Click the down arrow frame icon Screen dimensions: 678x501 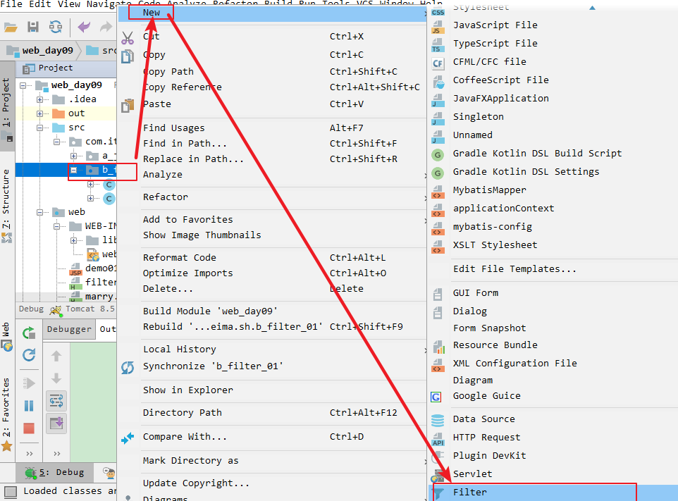coord(56,378)
